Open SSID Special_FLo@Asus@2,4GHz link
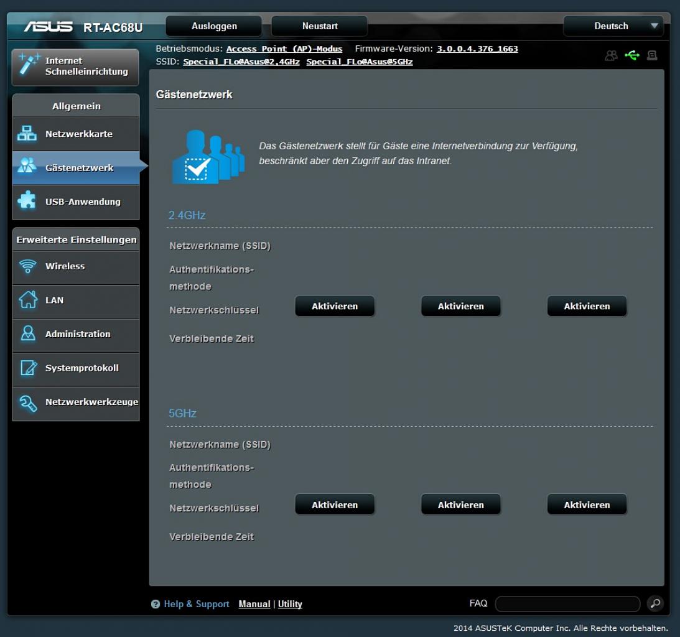 pos(241,62)
